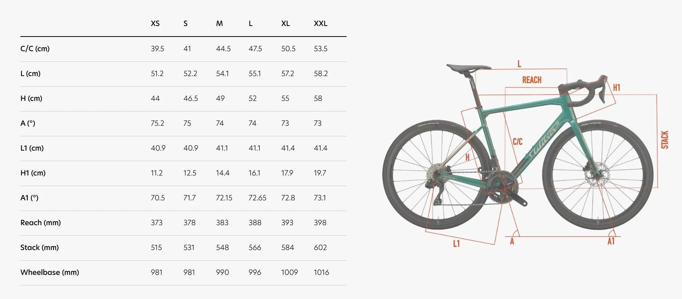Click the 1016 wheelbase value for XXL
Viewport: 682px width, 299px height.
321,272
